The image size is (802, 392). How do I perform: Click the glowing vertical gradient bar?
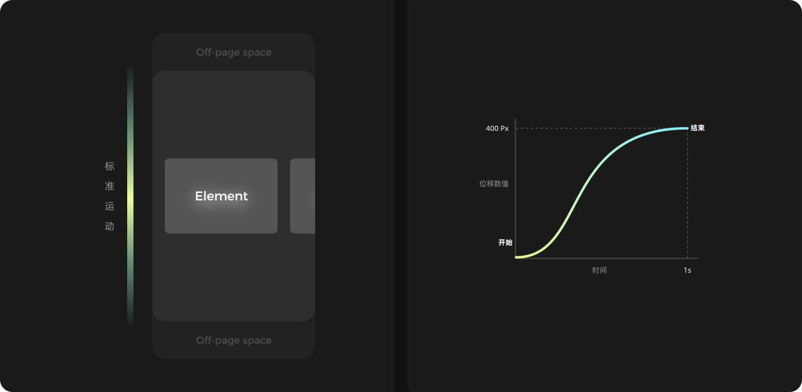pos(130,196)
